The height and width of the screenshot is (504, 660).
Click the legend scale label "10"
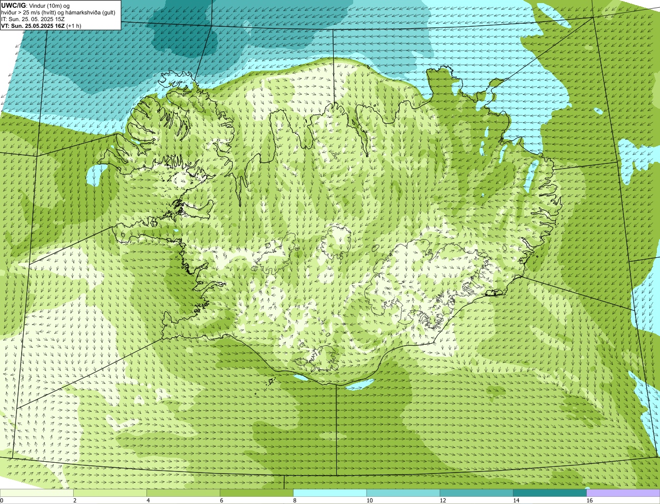pyautogui.click(x=369, y=500)
